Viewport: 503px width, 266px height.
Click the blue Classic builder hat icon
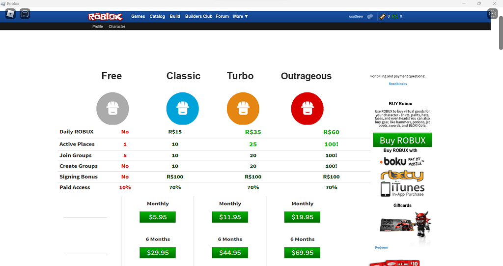182,109
